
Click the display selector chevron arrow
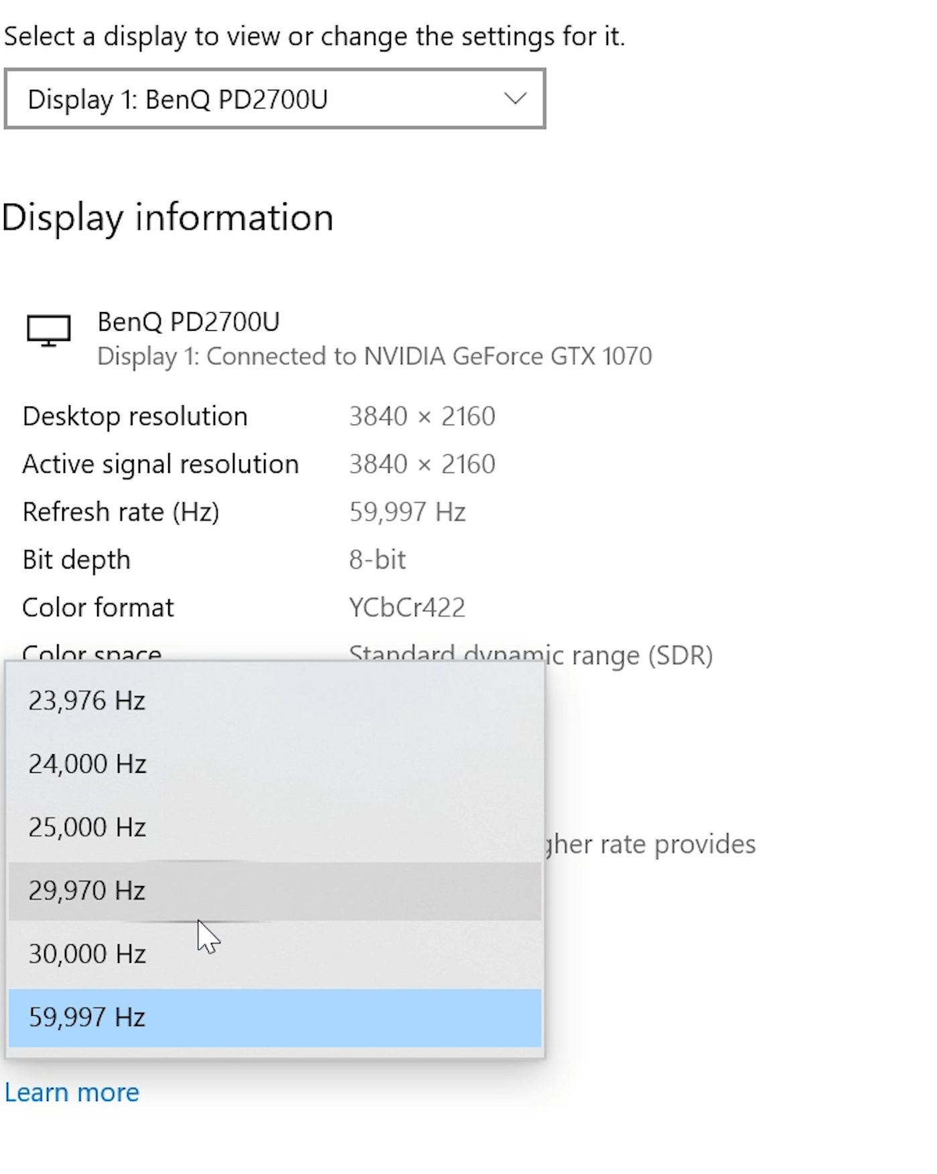click(515, 99)
